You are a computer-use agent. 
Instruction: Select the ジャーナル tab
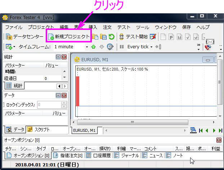click(126, 156)
